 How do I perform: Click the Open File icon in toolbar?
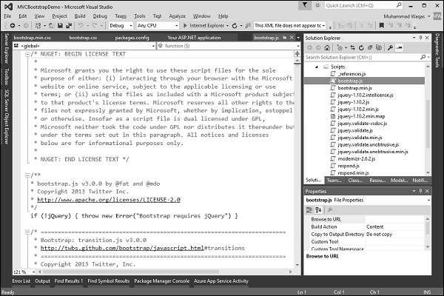tap(51, 26)
